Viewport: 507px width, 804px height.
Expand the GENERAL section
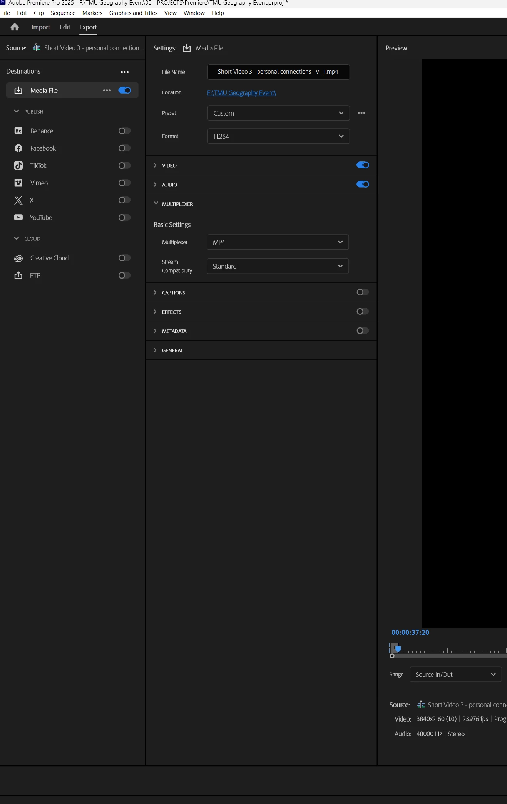tap(155, 350)
